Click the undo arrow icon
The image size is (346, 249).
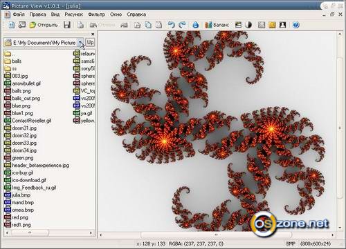pyautogui.click(x=172, y=25)
